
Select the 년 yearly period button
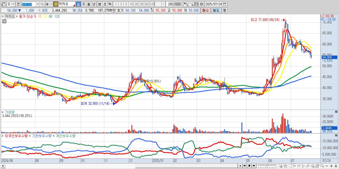pyautogui.click(x=94, y=4)
